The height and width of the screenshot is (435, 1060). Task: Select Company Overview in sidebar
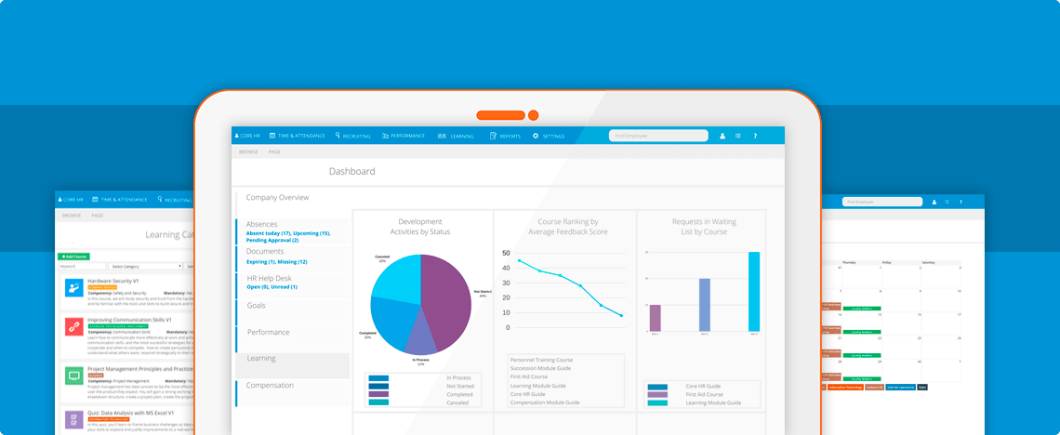click(277, 198)
